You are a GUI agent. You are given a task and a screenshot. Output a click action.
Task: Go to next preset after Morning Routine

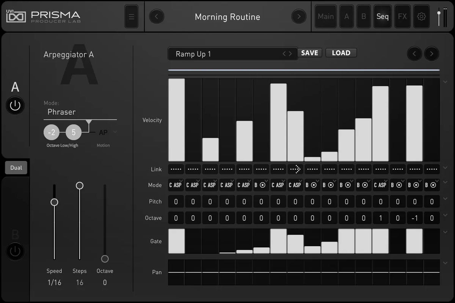point(299,17)
